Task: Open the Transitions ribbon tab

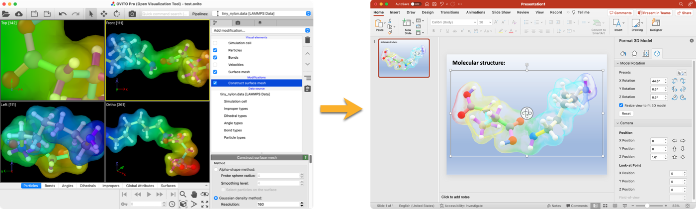Action: [x=449, y=12]
